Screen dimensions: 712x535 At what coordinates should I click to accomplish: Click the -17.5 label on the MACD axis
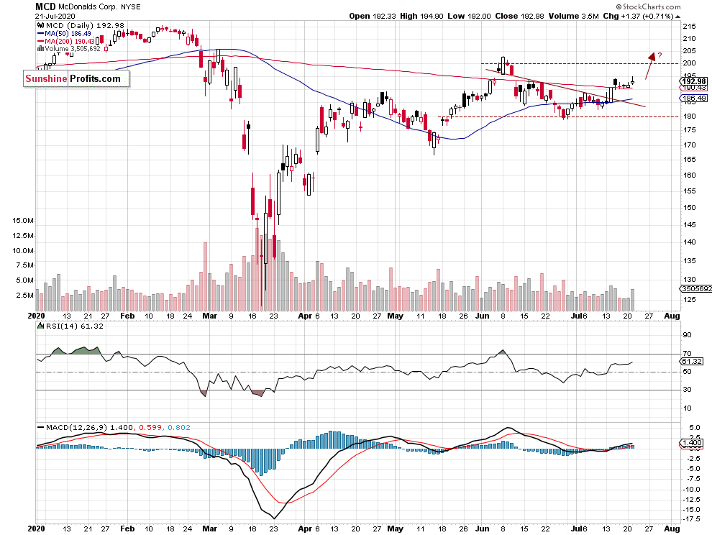click(x=690, y=519)
